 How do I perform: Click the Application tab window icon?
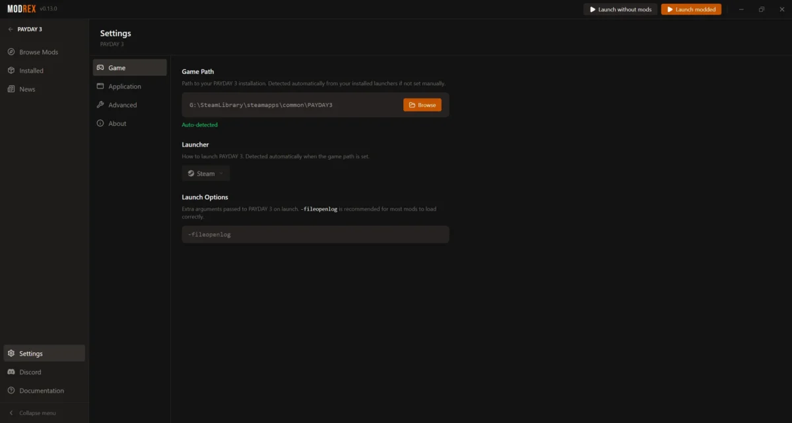click(100, 86)
